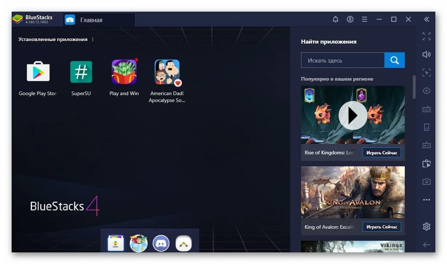The height and width of the screenshot is (264, 447).
Task: Click the Искать здесь search field
Action: point(343,60)
